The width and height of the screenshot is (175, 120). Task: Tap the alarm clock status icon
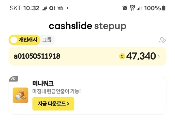coord(125,8)
